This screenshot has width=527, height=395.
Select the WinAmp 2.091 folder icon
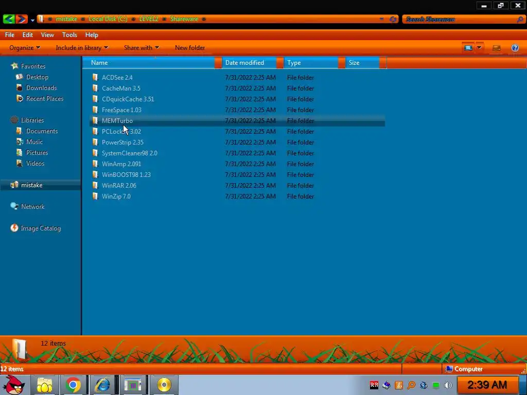[95, 164]
